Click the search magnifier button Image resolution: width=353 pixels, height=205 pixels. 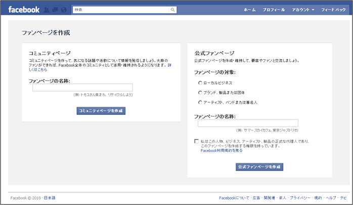pyautogui.click(x=172, y=10)
